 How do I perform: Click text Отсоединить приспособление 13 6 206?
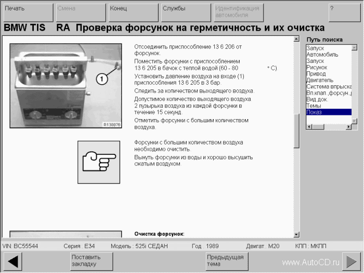[x=188, y=50]
